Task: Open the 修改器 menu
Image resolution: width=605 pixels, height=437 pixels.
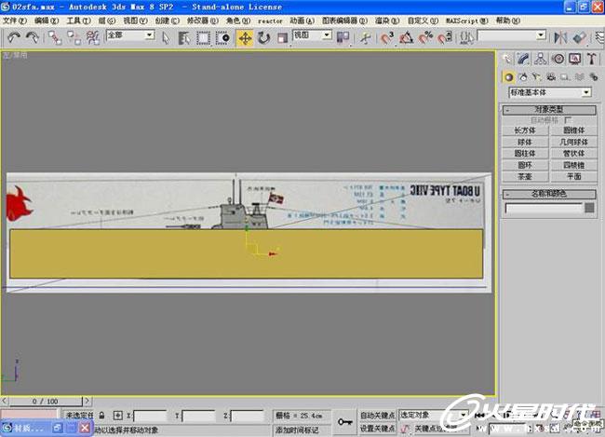Action: (x=203, y=20)
